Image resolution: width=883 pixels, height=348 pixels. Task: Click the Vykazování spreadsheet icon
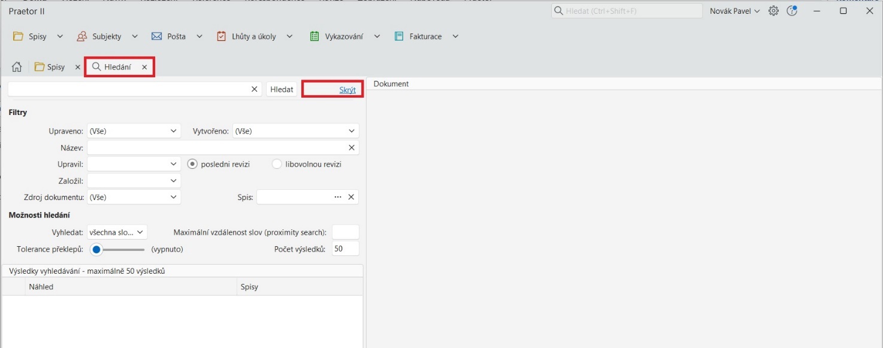(x=315, y=37)
